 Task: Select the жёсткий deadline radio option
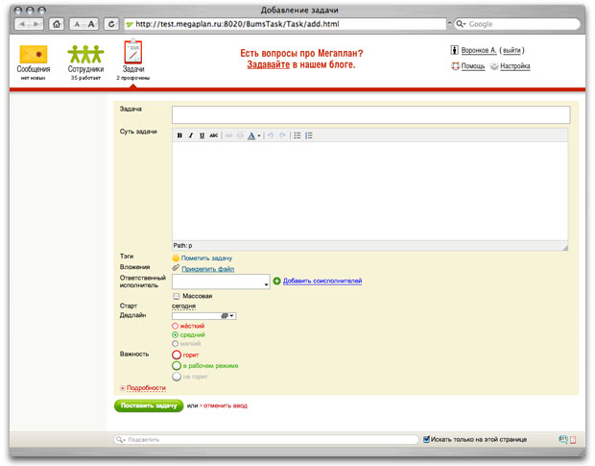[x=176, y=326]
